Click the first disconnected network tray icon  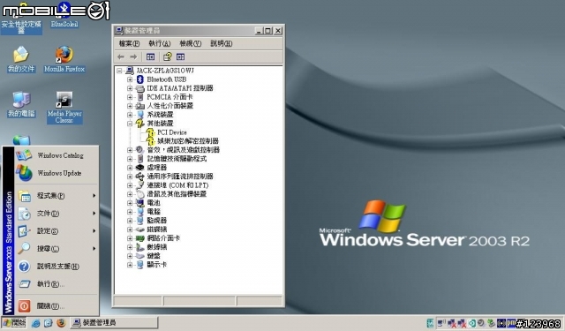point(451,323)
